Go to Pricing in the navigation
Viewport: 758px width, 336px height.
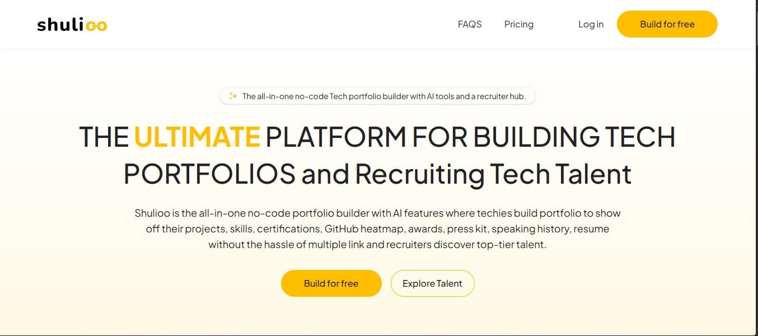pos(518,24)
